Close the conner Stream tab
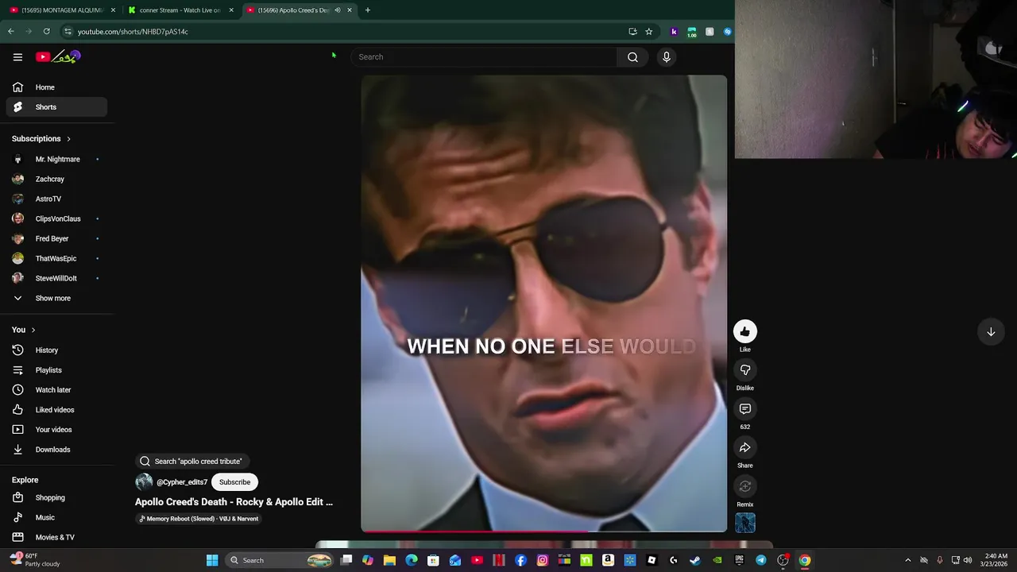Image resolution: width=1017 pixels, height=572 pixels. tap(231, 10)
